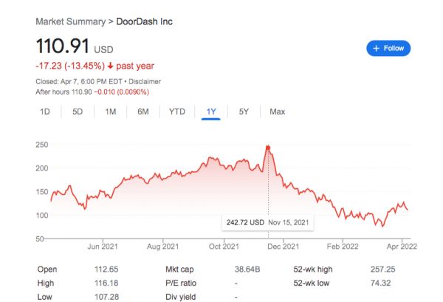Click the red peak marker on chart

coord(268,148)
